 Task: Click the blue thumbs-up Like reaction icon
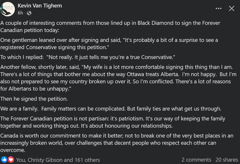(x=4, y=160)
